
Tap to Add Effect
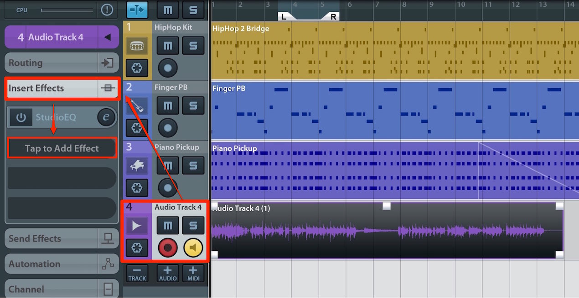tap(62, 148)
